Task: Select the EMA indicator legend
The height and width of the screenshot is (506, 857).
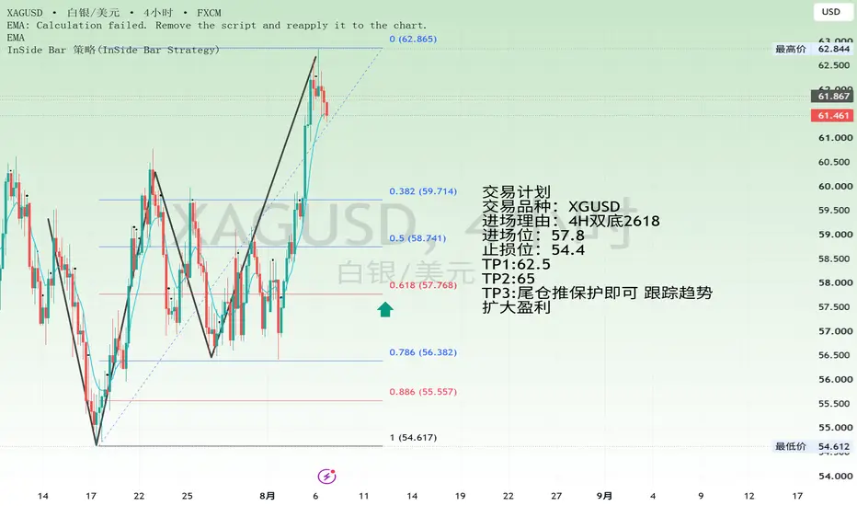Action: pos(16,38)
